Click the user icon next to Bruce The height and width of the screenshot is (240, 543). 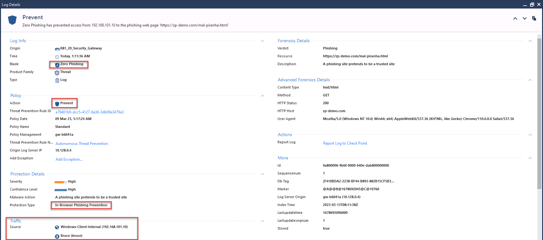click(x=57, y=236)
